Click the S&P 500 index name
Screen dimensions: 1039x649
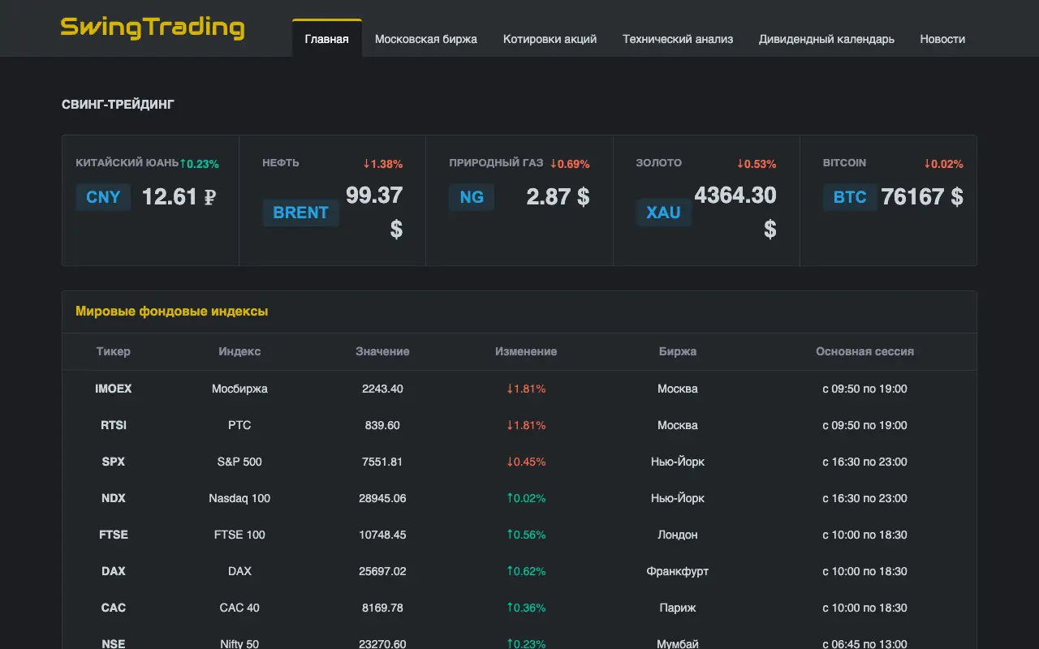click(x=239, y=462)
